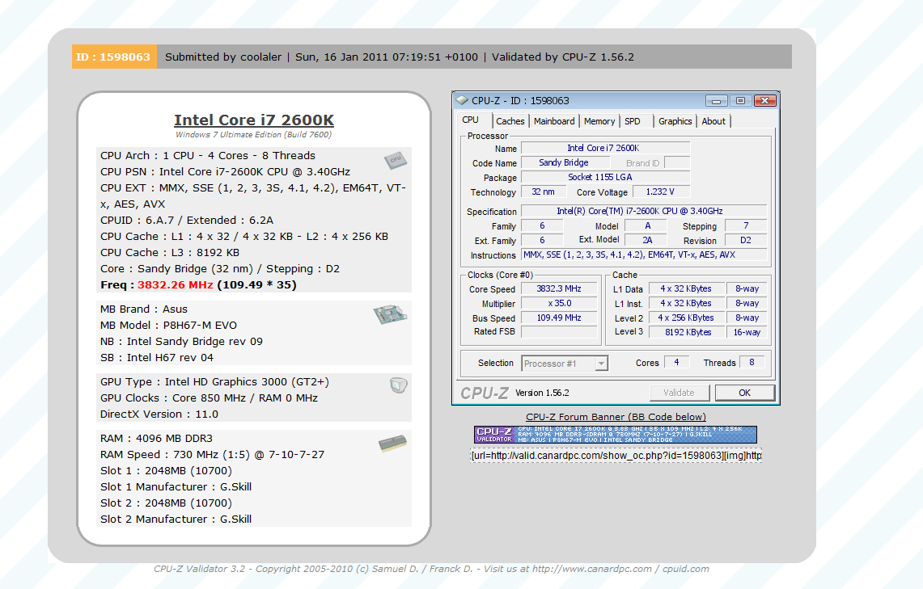Click the DirectX Version : 11.0 line
Screen dimensions: 923x589
159,414
